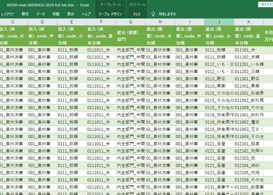Click column H header 産出 (需要)_code_大分類

160,36
